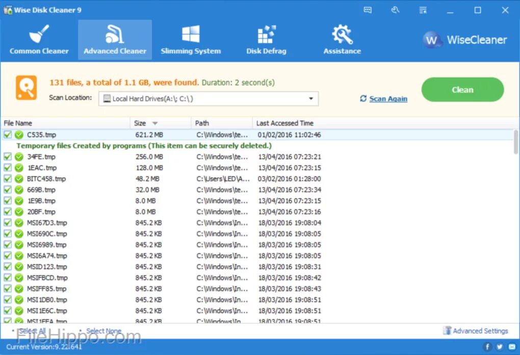Uncheck the 20BF.tmp checkbox
This screenshot has height=355, width=520.
8,211
